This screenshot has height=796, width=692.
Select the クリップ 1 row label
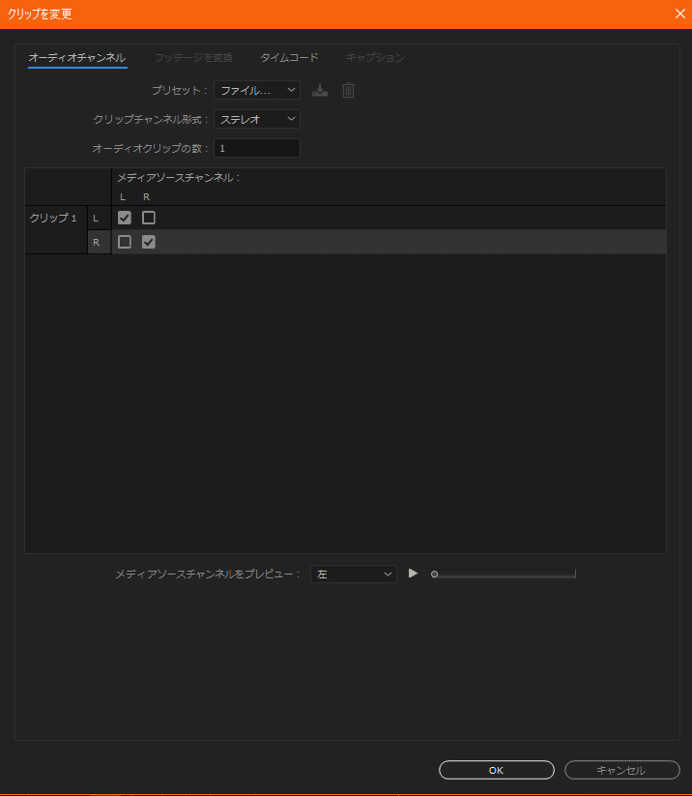click(53, 218)
